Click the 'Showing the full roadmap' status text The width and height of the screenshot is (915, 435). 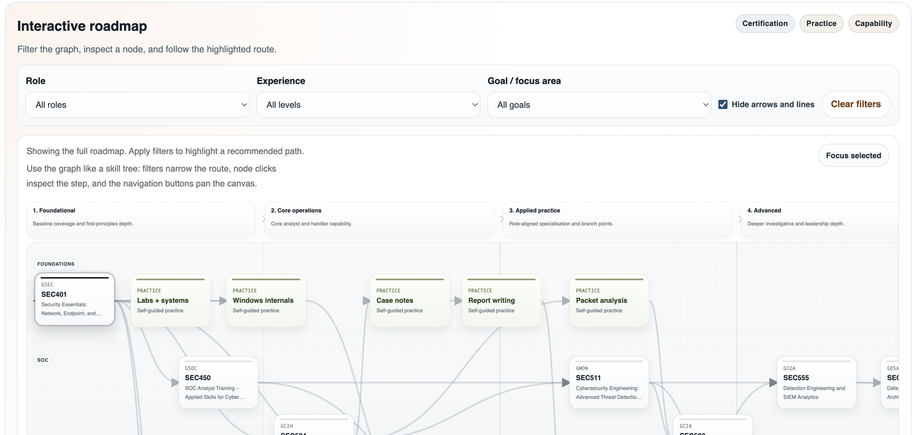[x=165, y=151]
